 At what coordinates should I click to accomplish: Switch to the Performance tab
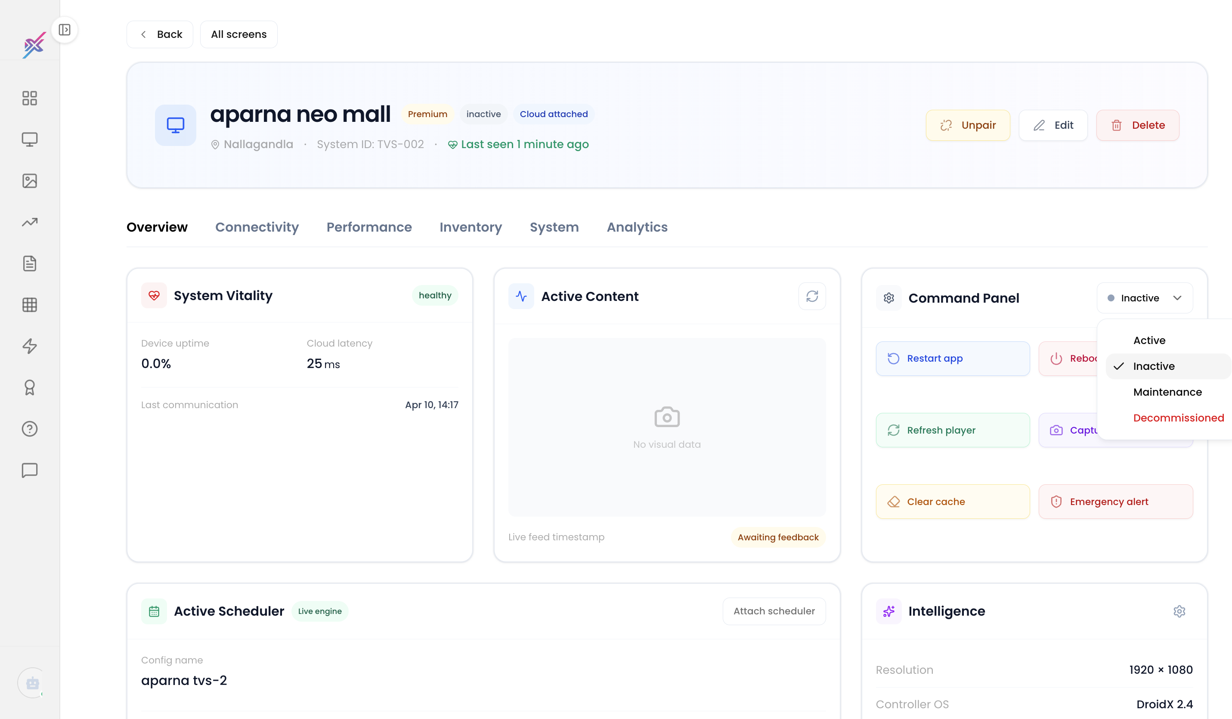(x=369, y=227)
